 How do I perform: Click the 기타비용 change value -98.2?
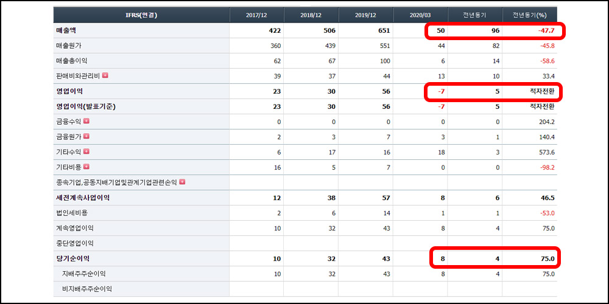click(x=547, y=167)
